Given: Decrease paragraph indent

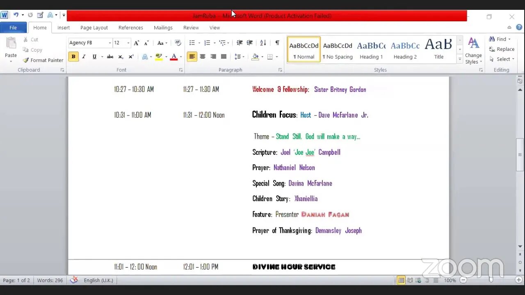Looking at the screenshot, I should click(240, 43).
